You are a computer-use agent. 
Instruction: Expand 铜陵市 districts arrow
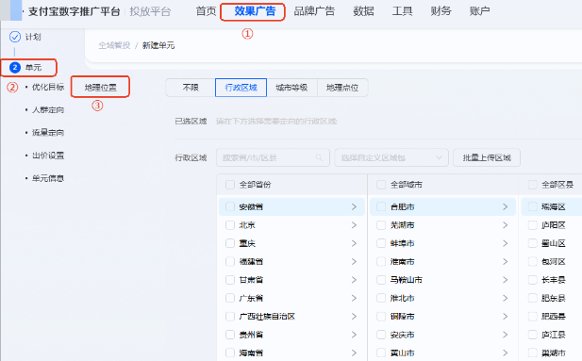click(x=506, y=317)
